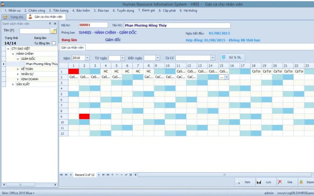Image resolution: width=314 pixels, height=196 pixels.
Task: Go to first record in navigator
Action: pos(62,175)
